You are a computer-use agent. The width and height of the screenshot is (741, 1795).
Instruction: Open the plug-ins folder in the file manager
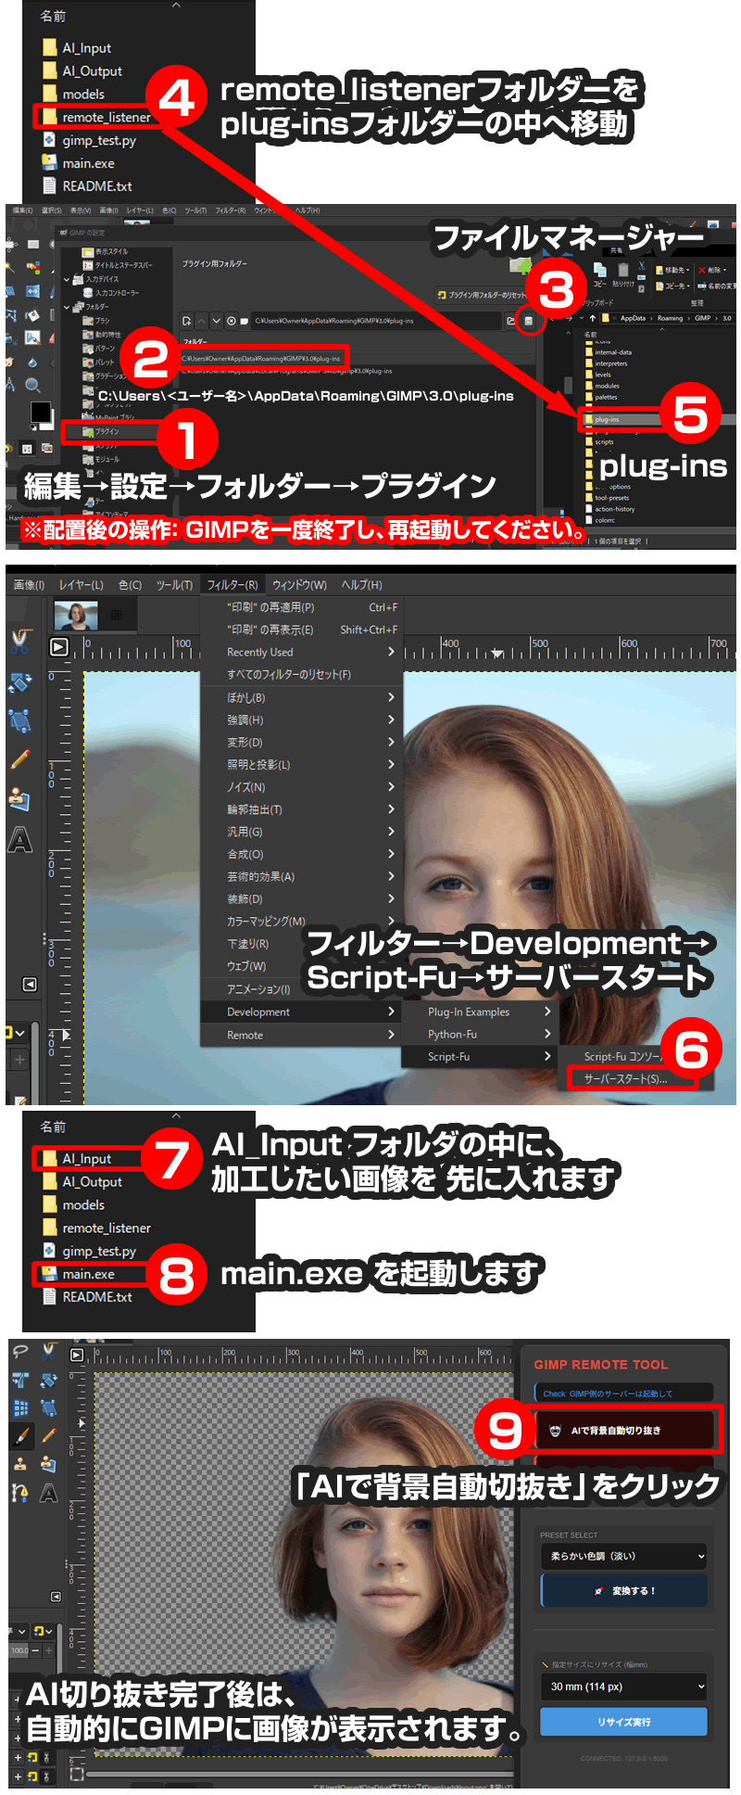(608, 419)
